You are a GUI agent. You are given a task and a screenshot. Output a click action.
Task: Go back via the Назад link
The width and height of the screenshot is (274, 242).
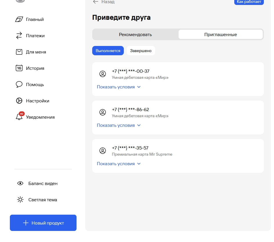108,2
